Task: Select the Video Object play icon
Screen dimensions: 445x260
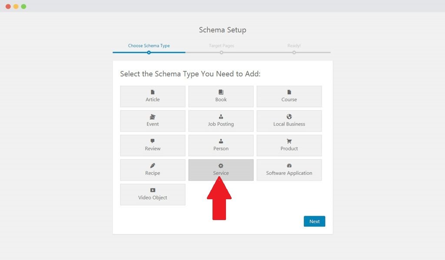Action: [153, 190]
